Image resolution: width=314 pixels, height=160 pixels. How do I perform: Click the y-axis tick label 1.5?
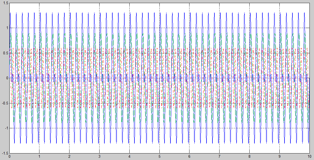pyautogui.click(x=6, y=3)
